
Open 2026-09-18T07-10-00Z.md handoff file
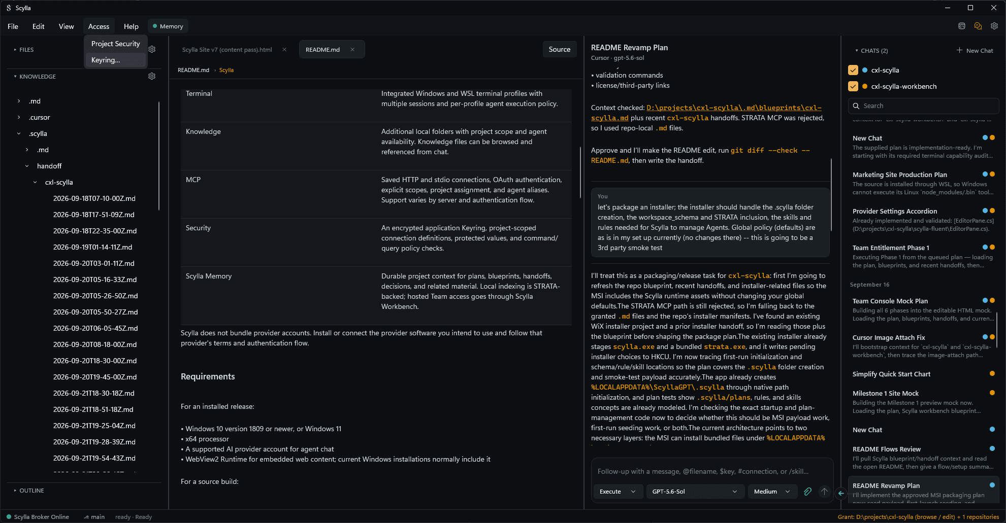[x=94, y=198]
